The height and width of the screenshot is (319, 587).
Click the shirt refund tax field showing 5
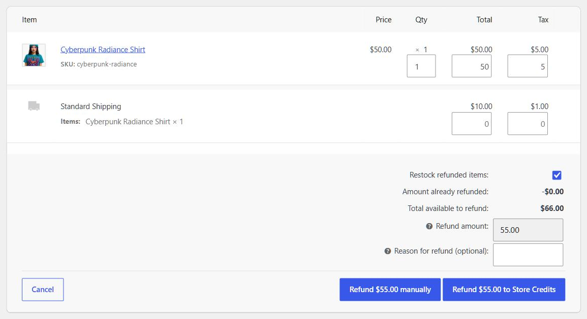[x=528, y=66]
